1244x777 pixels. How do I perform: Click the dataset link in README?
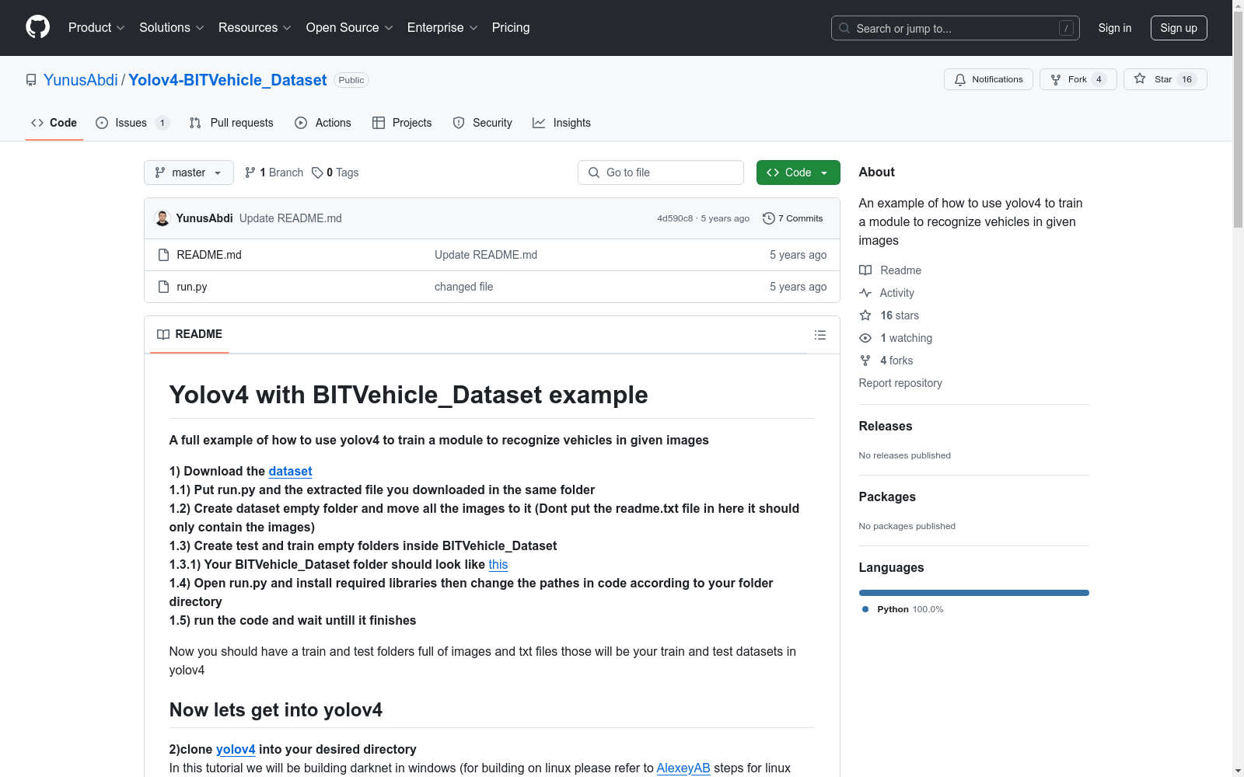(x=290, y=471)
